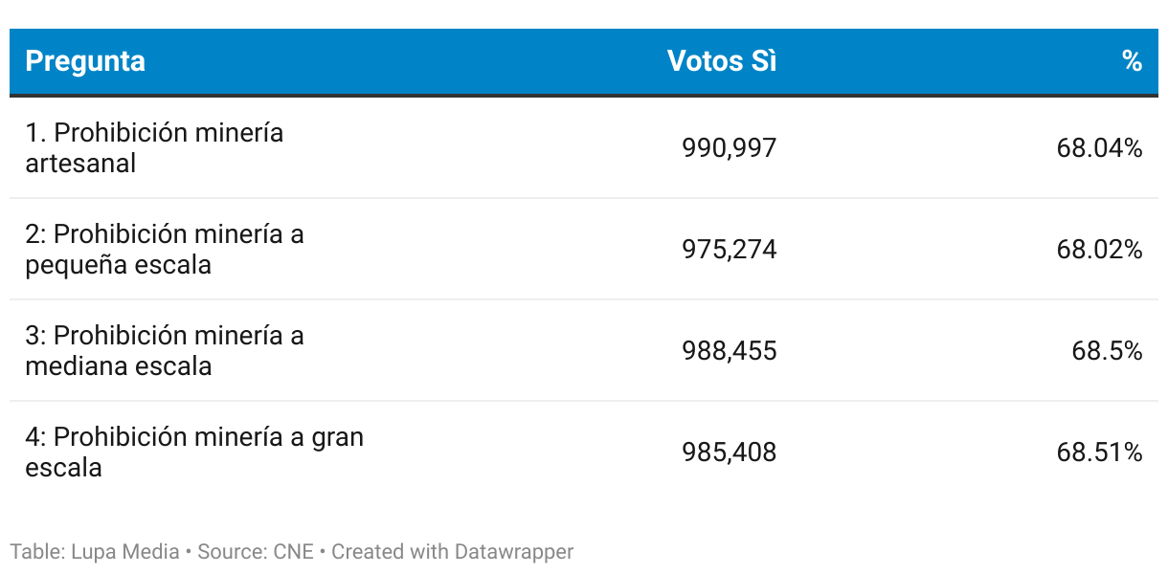The width and height of the screenshot is (1168, 574).
Task: Click the 68.02% percentage value
Action: tap(1099, 250)
